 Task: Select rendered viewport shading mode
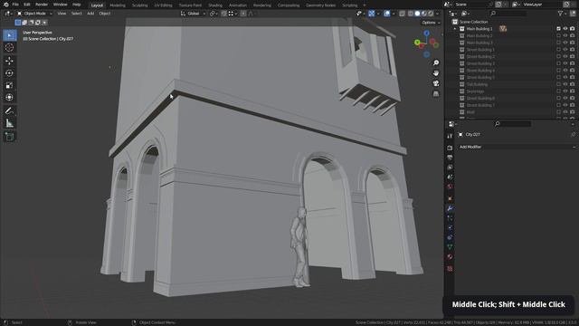(431, 14)
